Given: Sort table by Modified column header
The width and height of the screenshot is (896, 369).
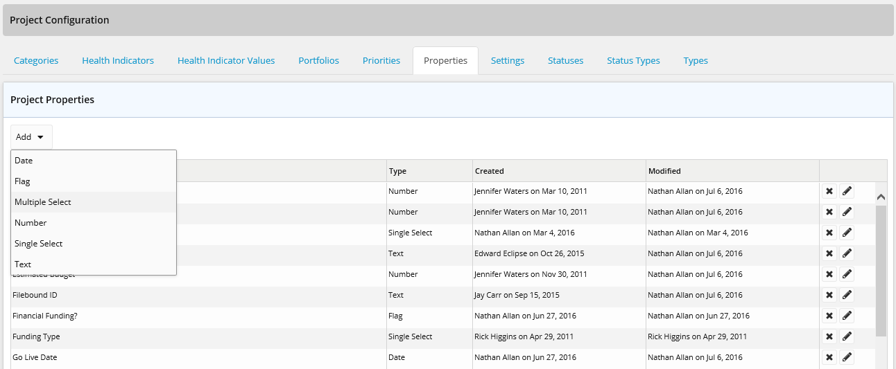Looking at the screenshot, I should [x=664, y=171].
